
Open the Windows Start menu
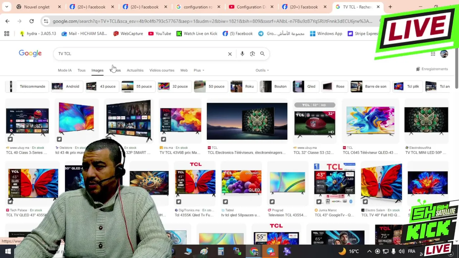point(8,252)
